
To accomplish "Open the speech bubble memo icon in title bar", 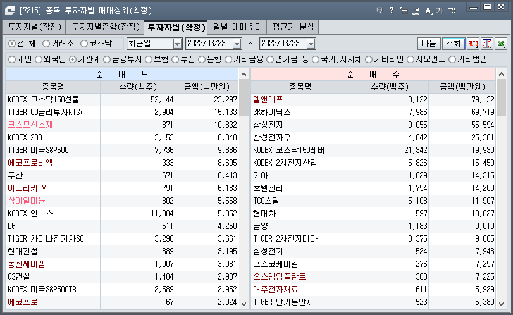I will coord(380,11).
